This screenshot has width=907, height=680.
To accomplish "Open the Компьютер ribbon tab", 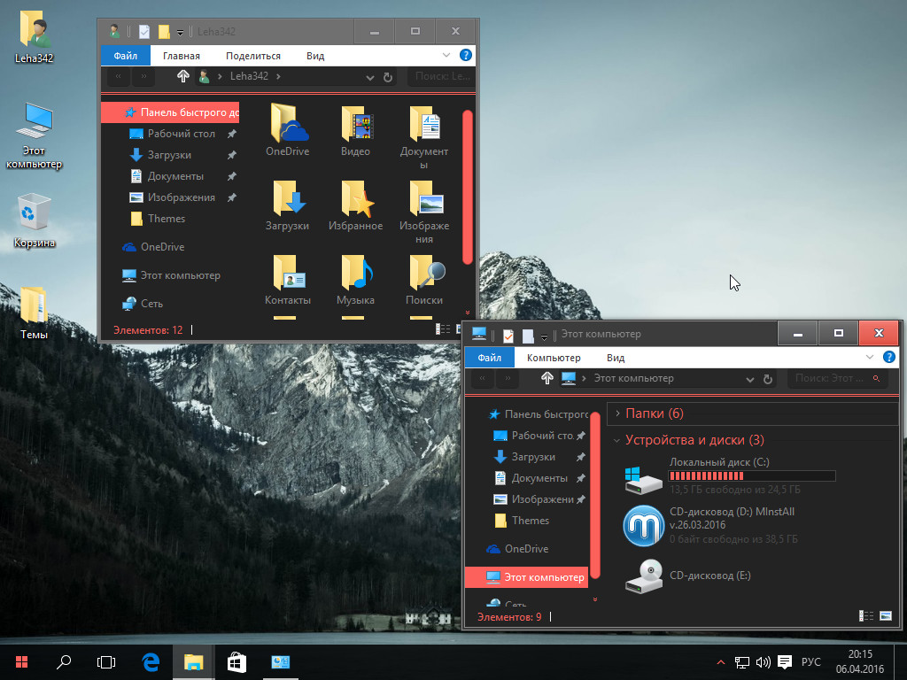I will pyautogui.click(x=554, y=358).
